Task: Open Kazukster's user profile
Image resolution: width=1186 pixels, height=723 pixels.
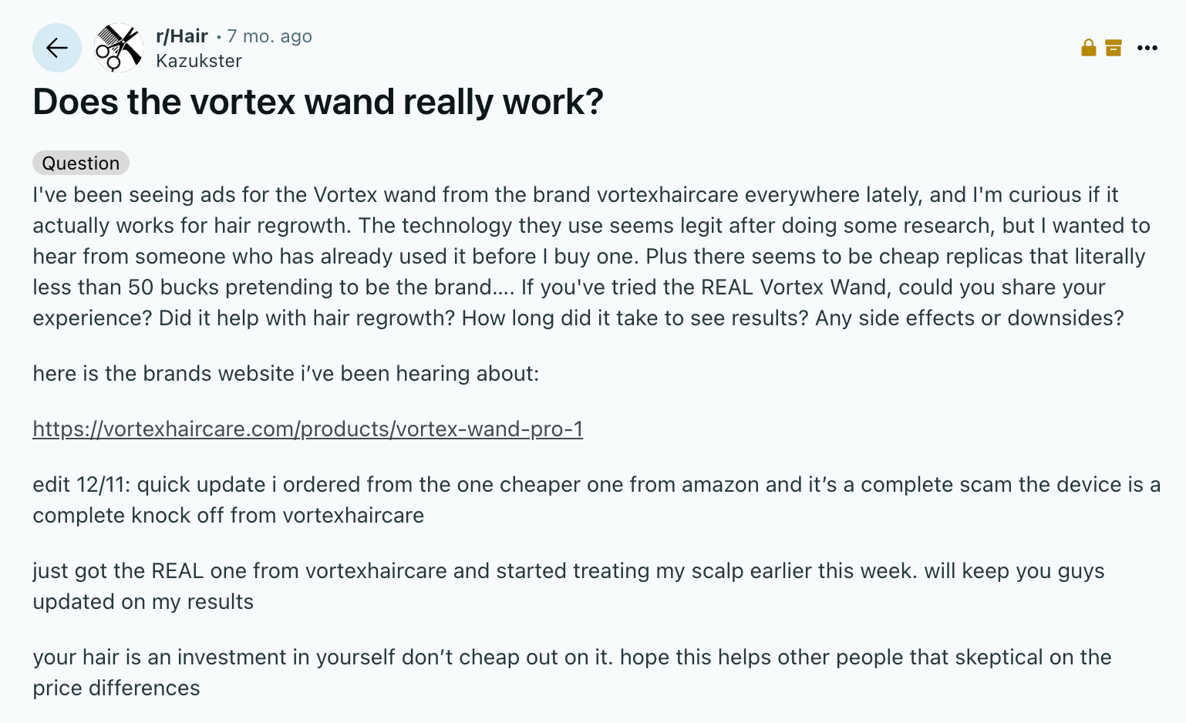Action: click(199, 61)
